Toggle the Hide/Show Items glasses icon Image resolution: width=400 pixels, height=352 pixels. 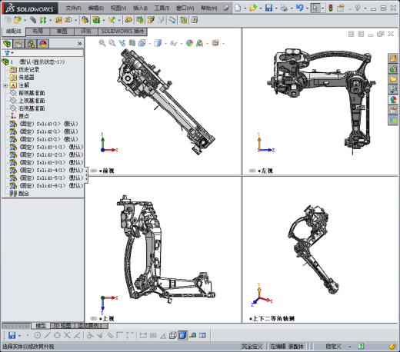[x=173, y=43]
